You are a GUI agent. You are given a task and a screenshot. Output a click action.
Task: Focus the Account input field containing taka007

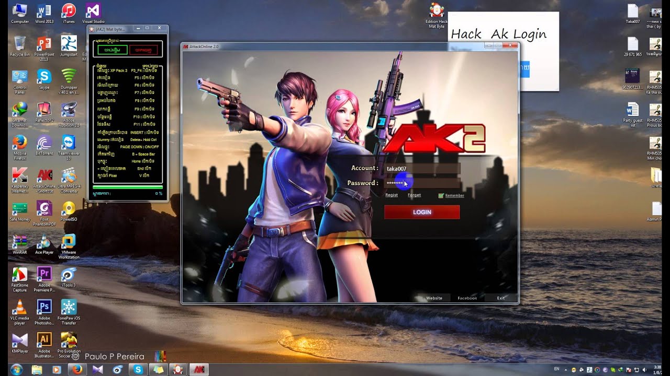click(x=422, y=169)
